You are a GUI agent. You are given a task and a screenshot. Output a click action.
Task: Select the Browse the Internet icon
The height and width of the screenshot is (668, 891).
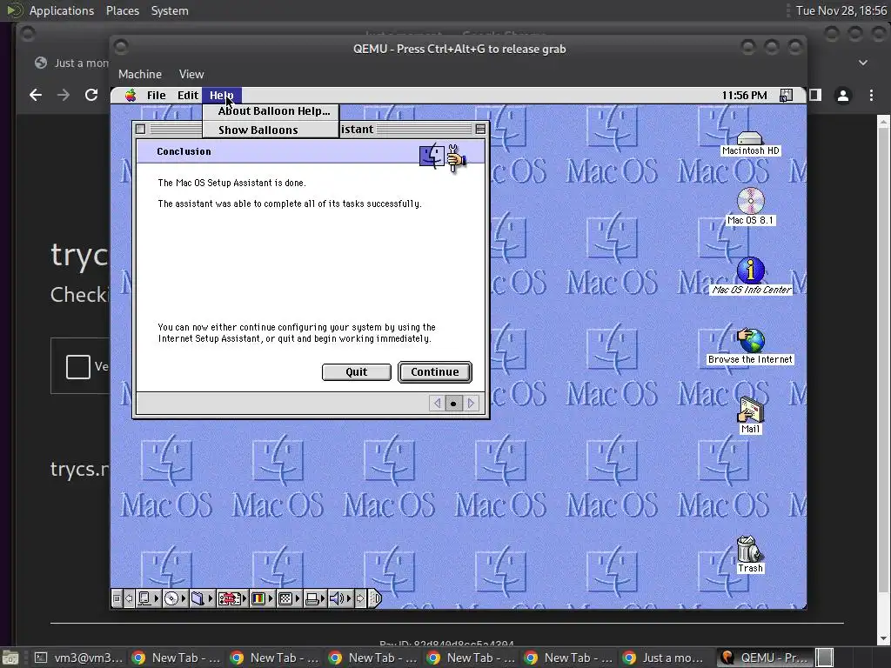pyautogui.click(x=750, y=346)
